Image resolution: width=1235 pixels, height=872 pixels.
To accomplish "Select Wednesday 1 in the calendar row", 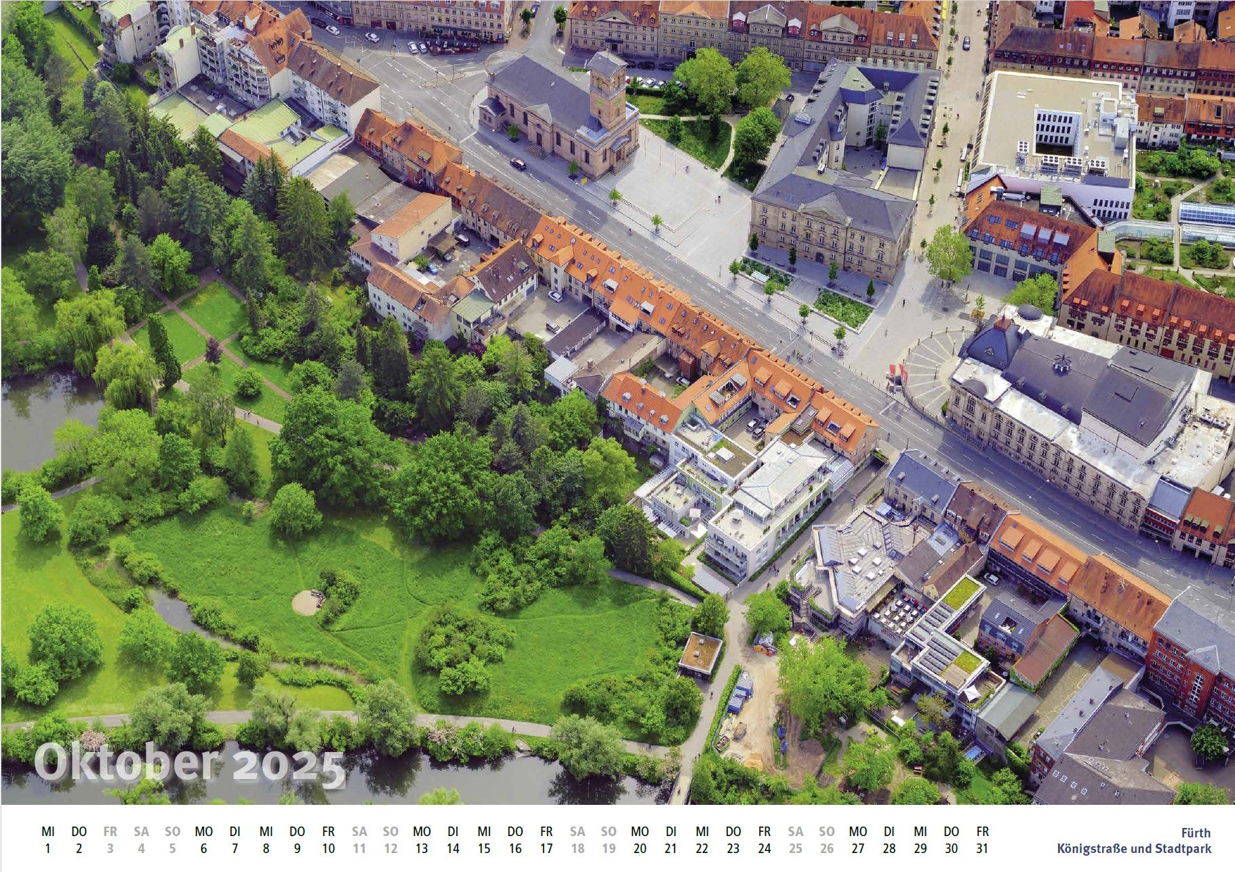I will point(47,840).
